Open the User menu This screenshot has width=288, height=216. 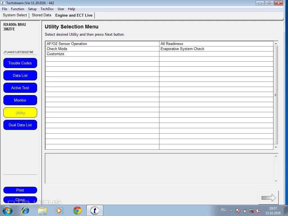point(61,9)
